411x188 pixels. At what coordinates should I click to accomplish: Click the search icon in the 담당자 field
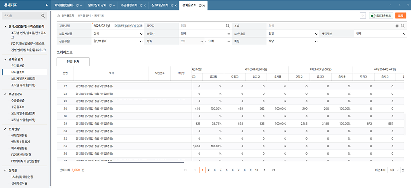pos(228,26)
